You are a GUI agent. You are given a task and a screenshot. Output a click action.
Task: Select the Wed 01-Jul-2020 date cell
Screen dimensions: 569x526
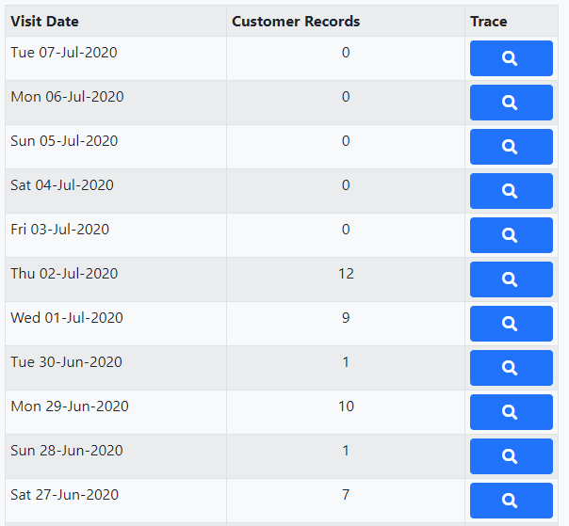(116, 324)
